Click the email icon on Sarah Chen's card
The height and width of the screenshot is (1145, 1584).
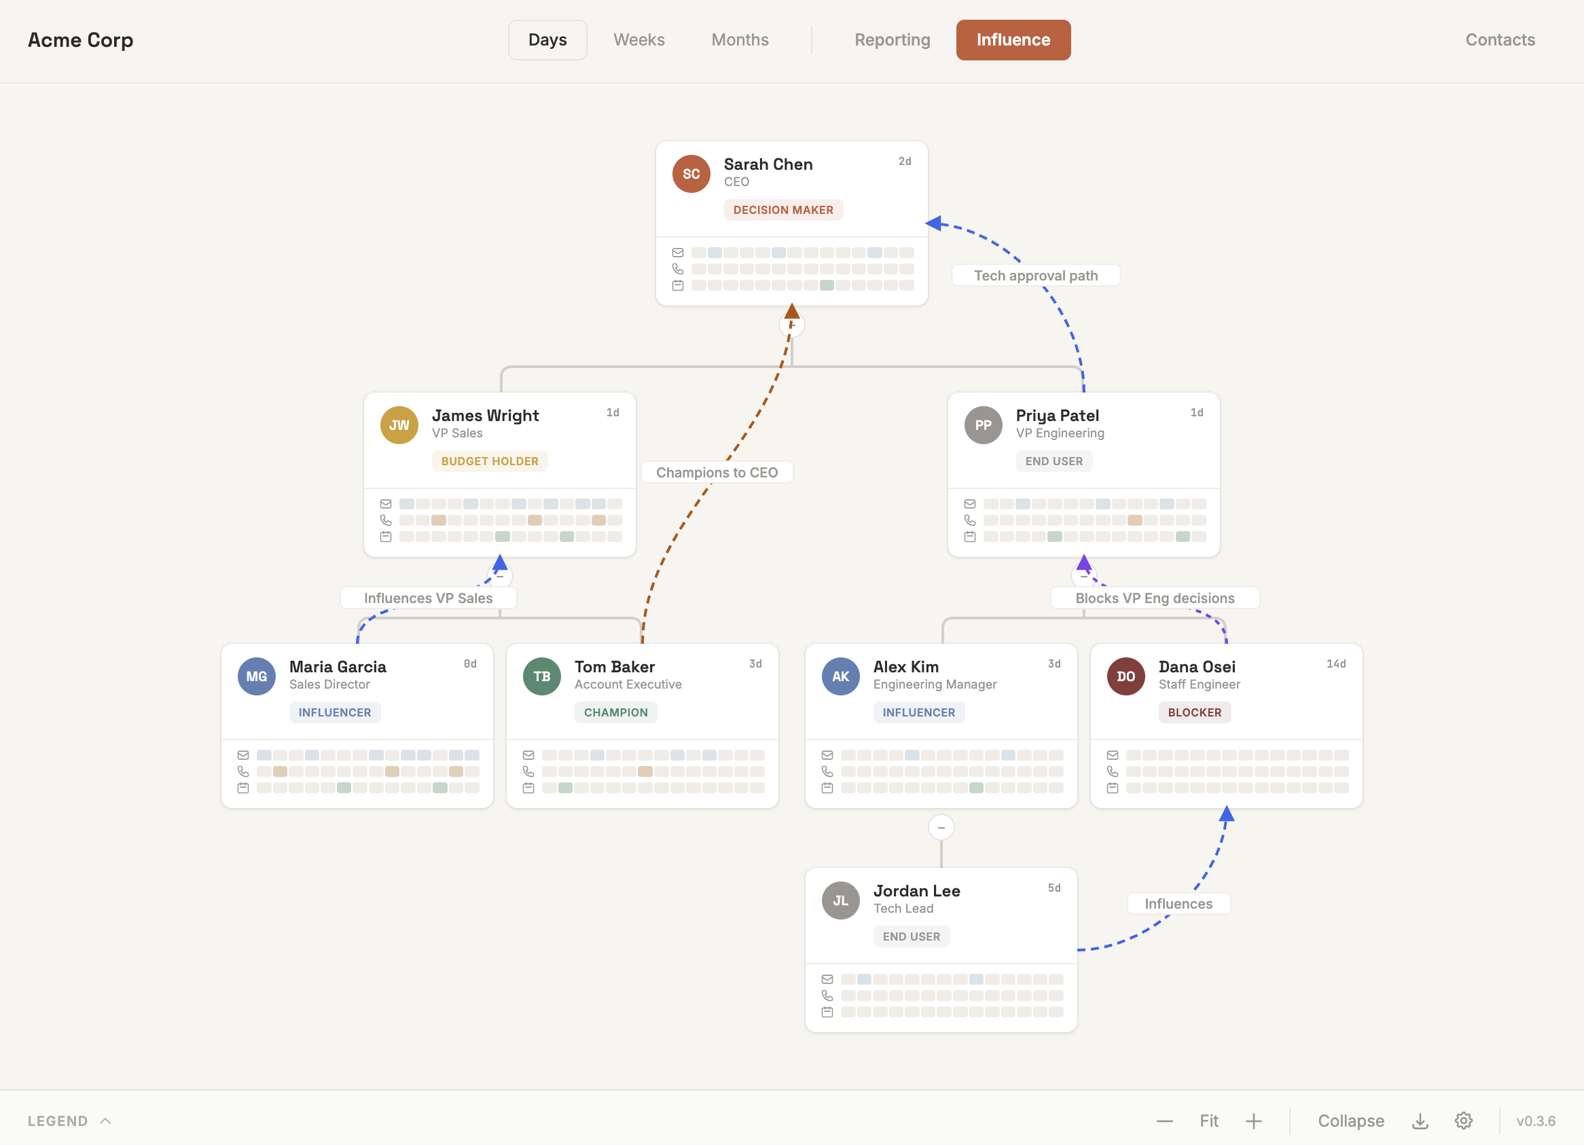(x=677, y=252)
